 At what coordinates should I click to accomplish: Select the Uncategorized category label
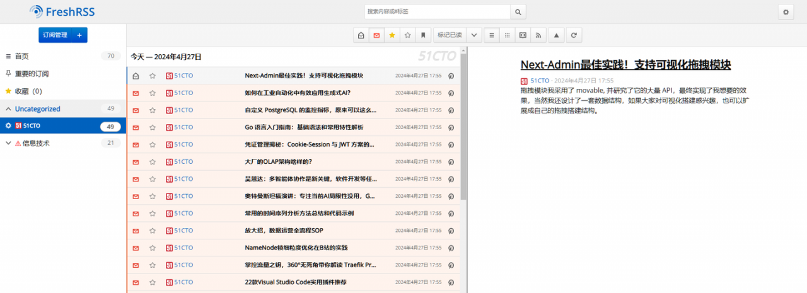pos(38,109)
